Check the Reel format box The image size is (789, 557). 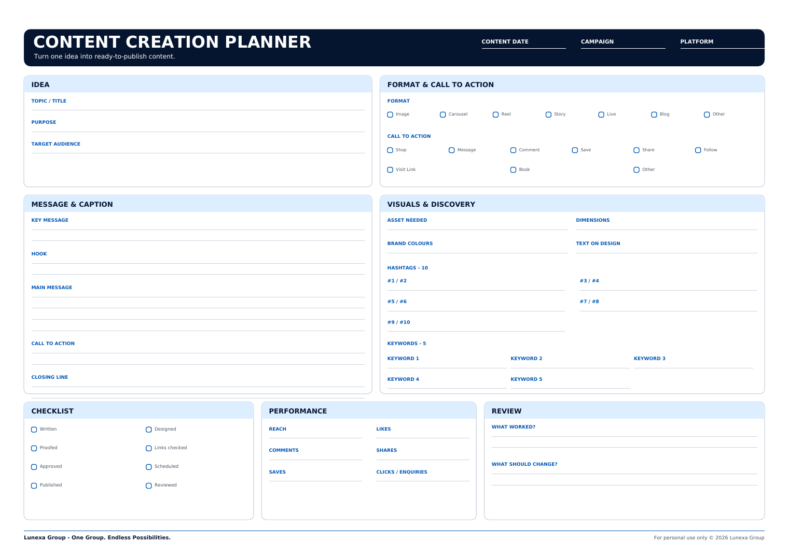(x=495, y=115)
